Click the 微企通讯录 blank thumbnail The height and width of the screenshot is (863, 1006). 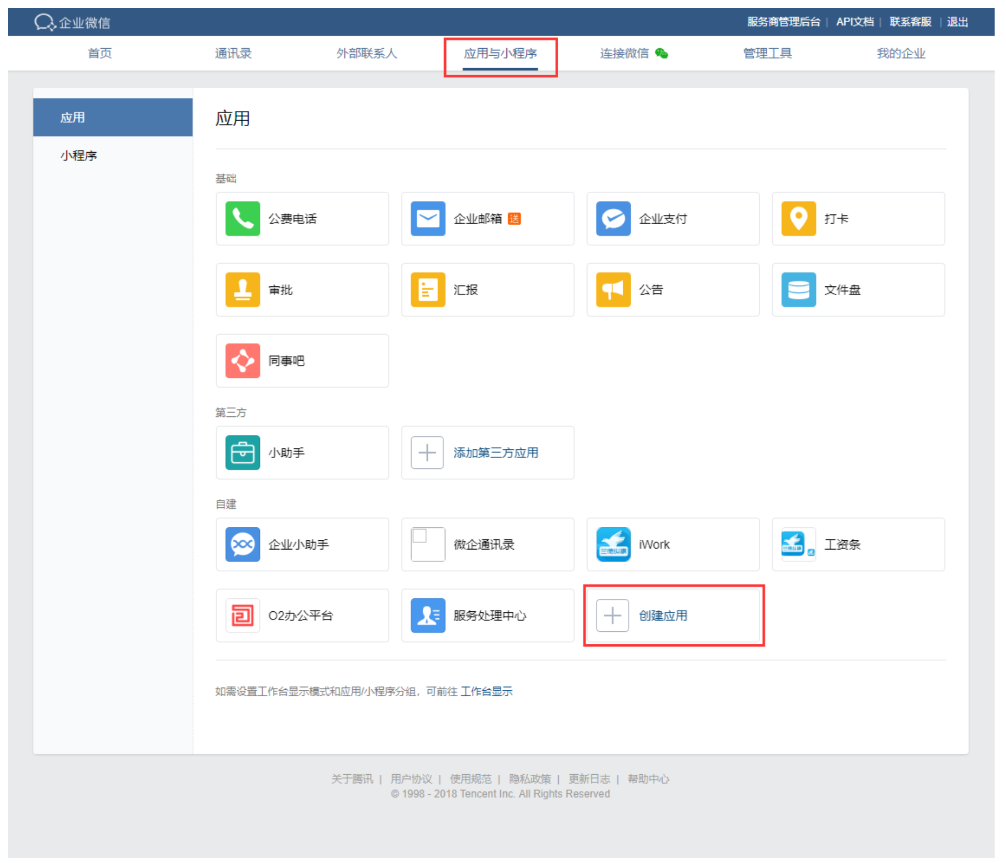point(428,544)
